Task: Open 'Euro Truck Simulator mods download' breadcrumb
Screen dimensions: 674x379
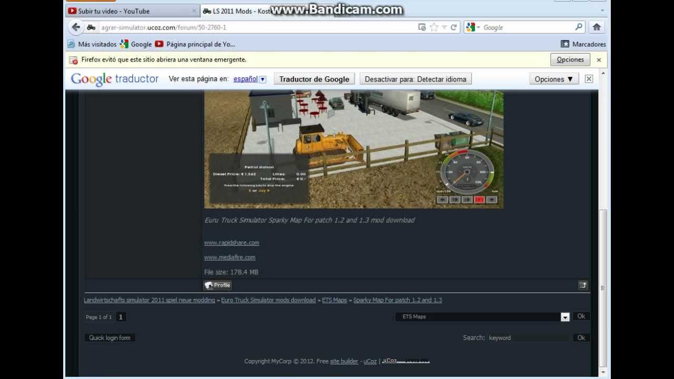Action: (x=269, y=300)
